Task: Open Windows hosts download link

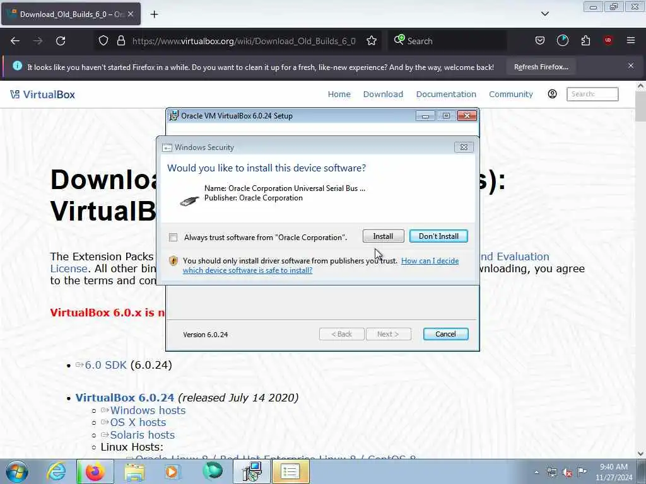Action: pyautogui.click(x=148, y=410)
